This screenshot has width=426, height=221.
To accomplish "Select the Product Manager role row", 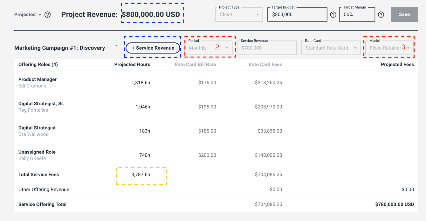I will click(x=38, y=80).
